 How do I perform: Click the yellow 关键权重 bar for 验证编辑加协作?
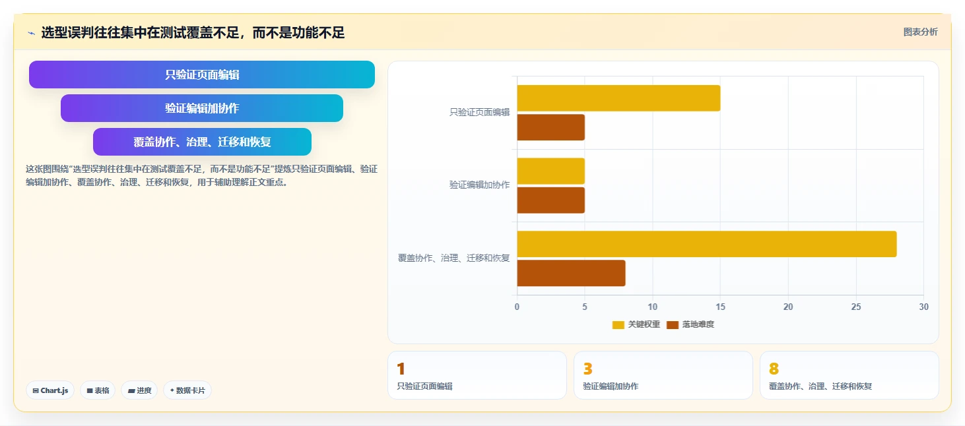click(550, 171)
